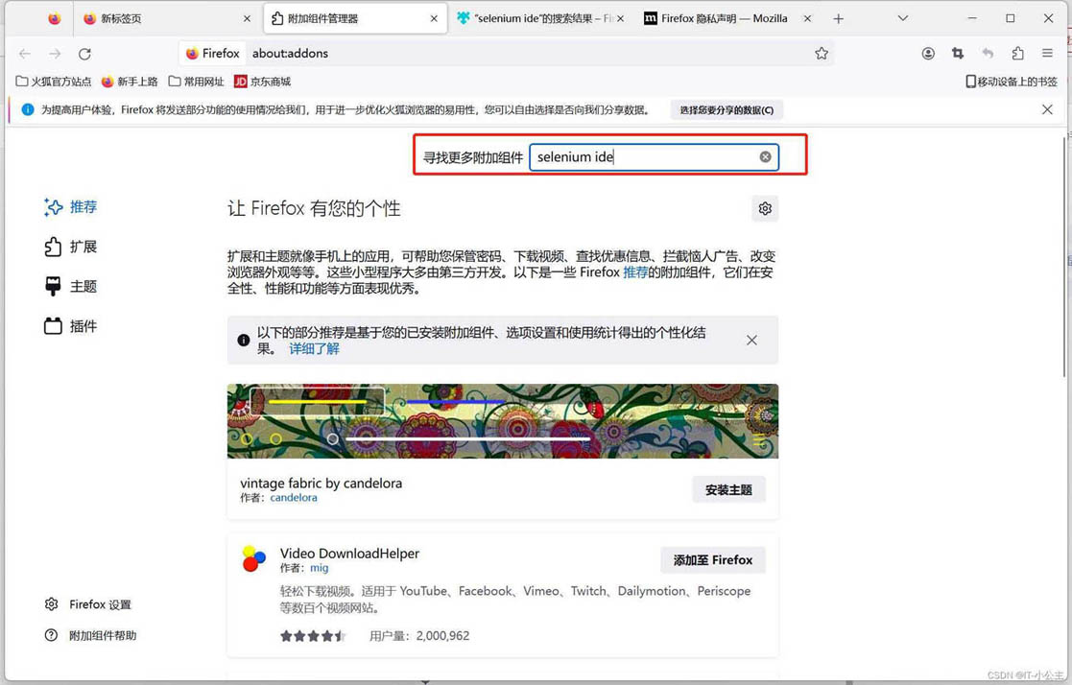
Task: Click the 选择您要分享的数据 button
Action: point(727,109)
